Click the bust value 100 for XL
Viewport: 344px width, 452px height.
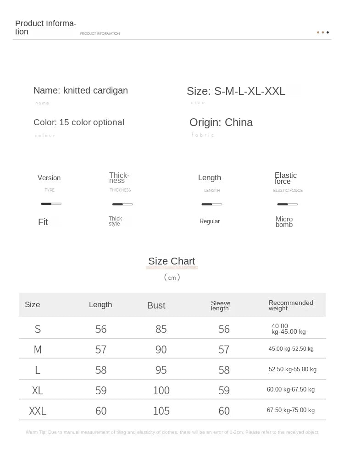click(161, 390)
